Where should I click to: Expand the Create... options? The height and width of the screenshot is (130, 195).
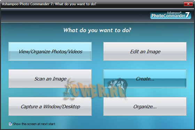click(145, 79)
